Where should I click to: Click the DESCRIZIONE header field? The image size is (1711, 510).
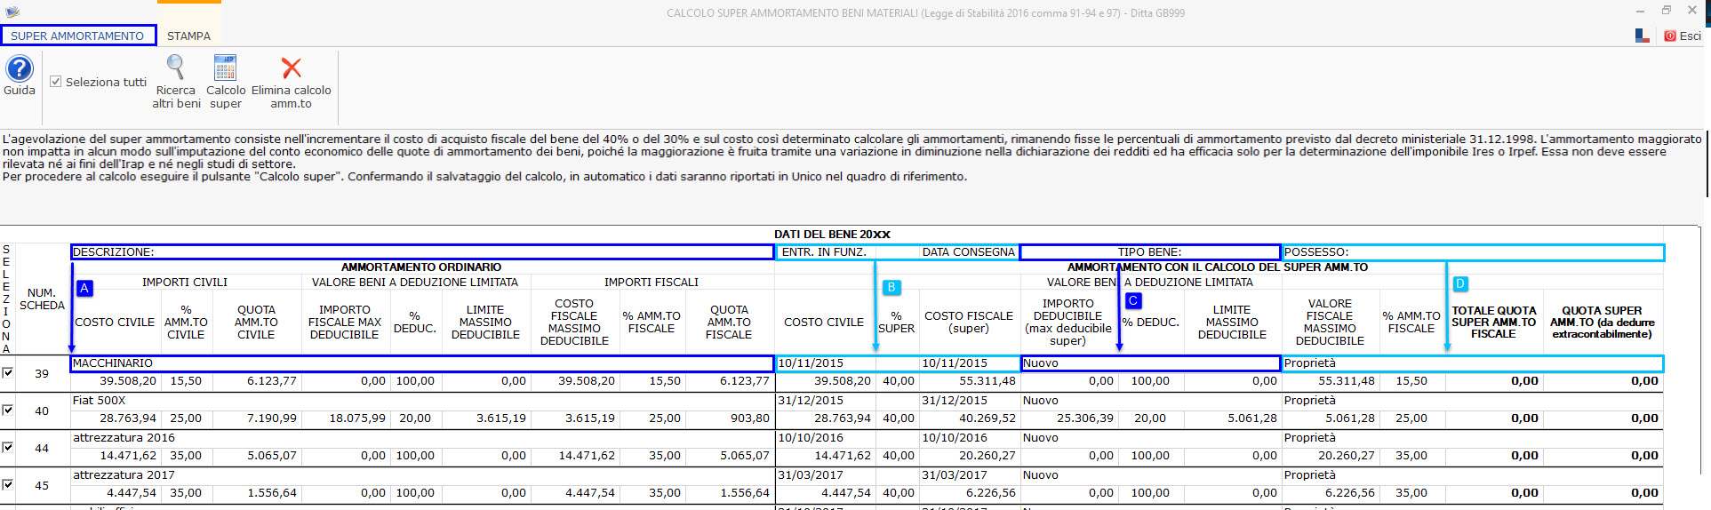(422, 252)
